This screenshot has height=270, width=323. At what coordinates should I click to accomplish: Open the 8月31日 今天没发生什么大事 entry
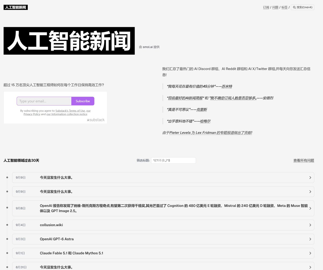163,266
